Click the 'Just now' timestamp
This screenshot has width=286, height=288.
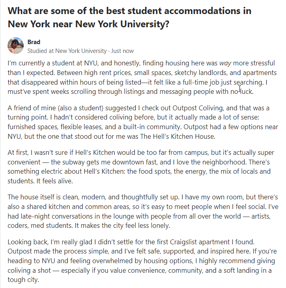pos(122,51)
